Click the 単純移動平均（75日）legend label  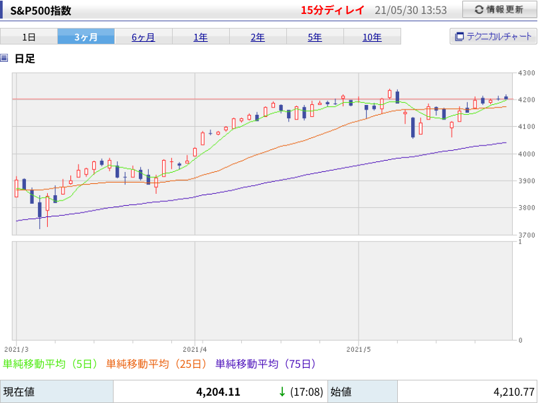266,364
